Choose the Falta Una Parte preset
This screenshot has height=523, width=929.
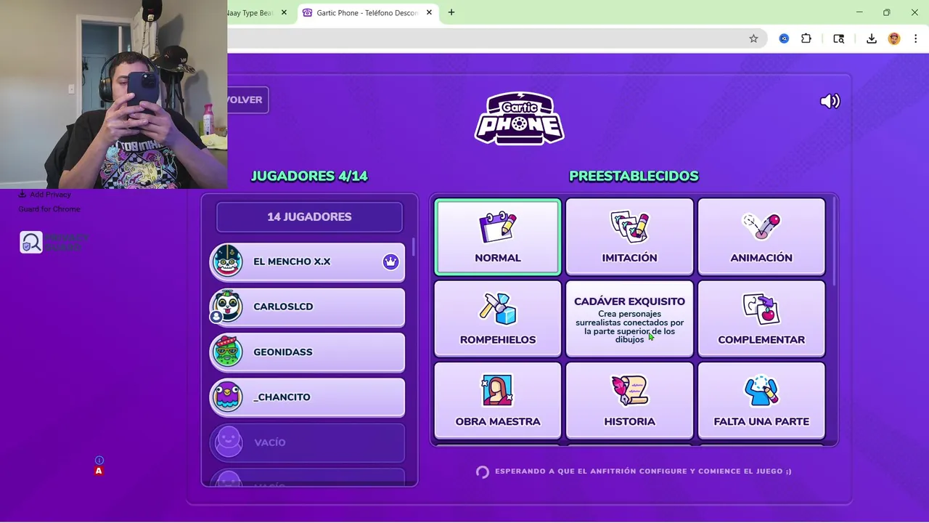pyautogui.click(x=761, y=401)
